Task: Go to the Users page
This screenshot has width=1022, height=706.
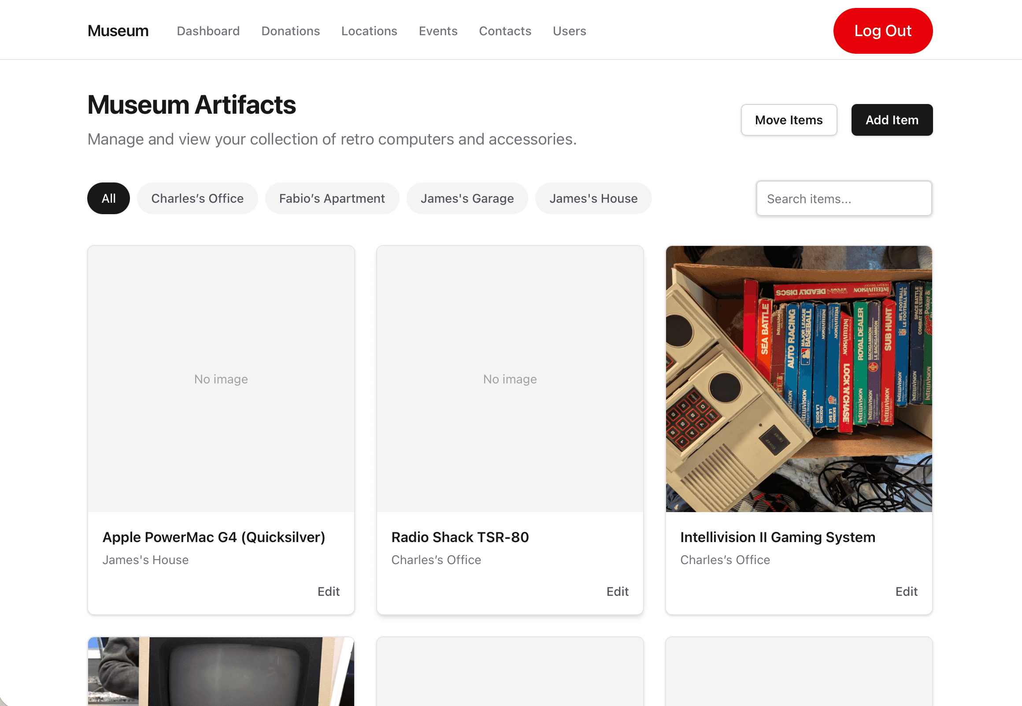Action: (x=569, y=31)
